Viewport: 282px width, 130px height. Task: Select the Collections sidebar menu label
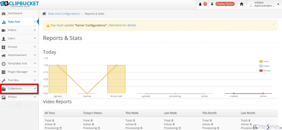pos(15,89)
